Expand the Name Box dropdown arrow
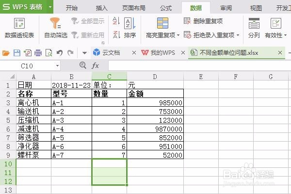Screen dimensions: 291x194 (57, 66)
